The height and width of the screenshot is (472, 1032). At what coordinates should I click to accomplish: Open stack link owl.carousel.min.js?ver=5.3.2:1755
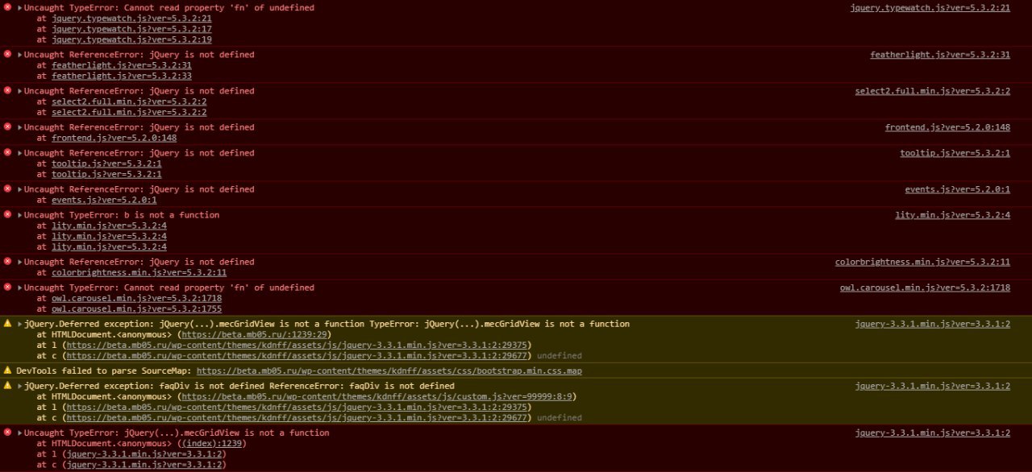click(136, 308)
